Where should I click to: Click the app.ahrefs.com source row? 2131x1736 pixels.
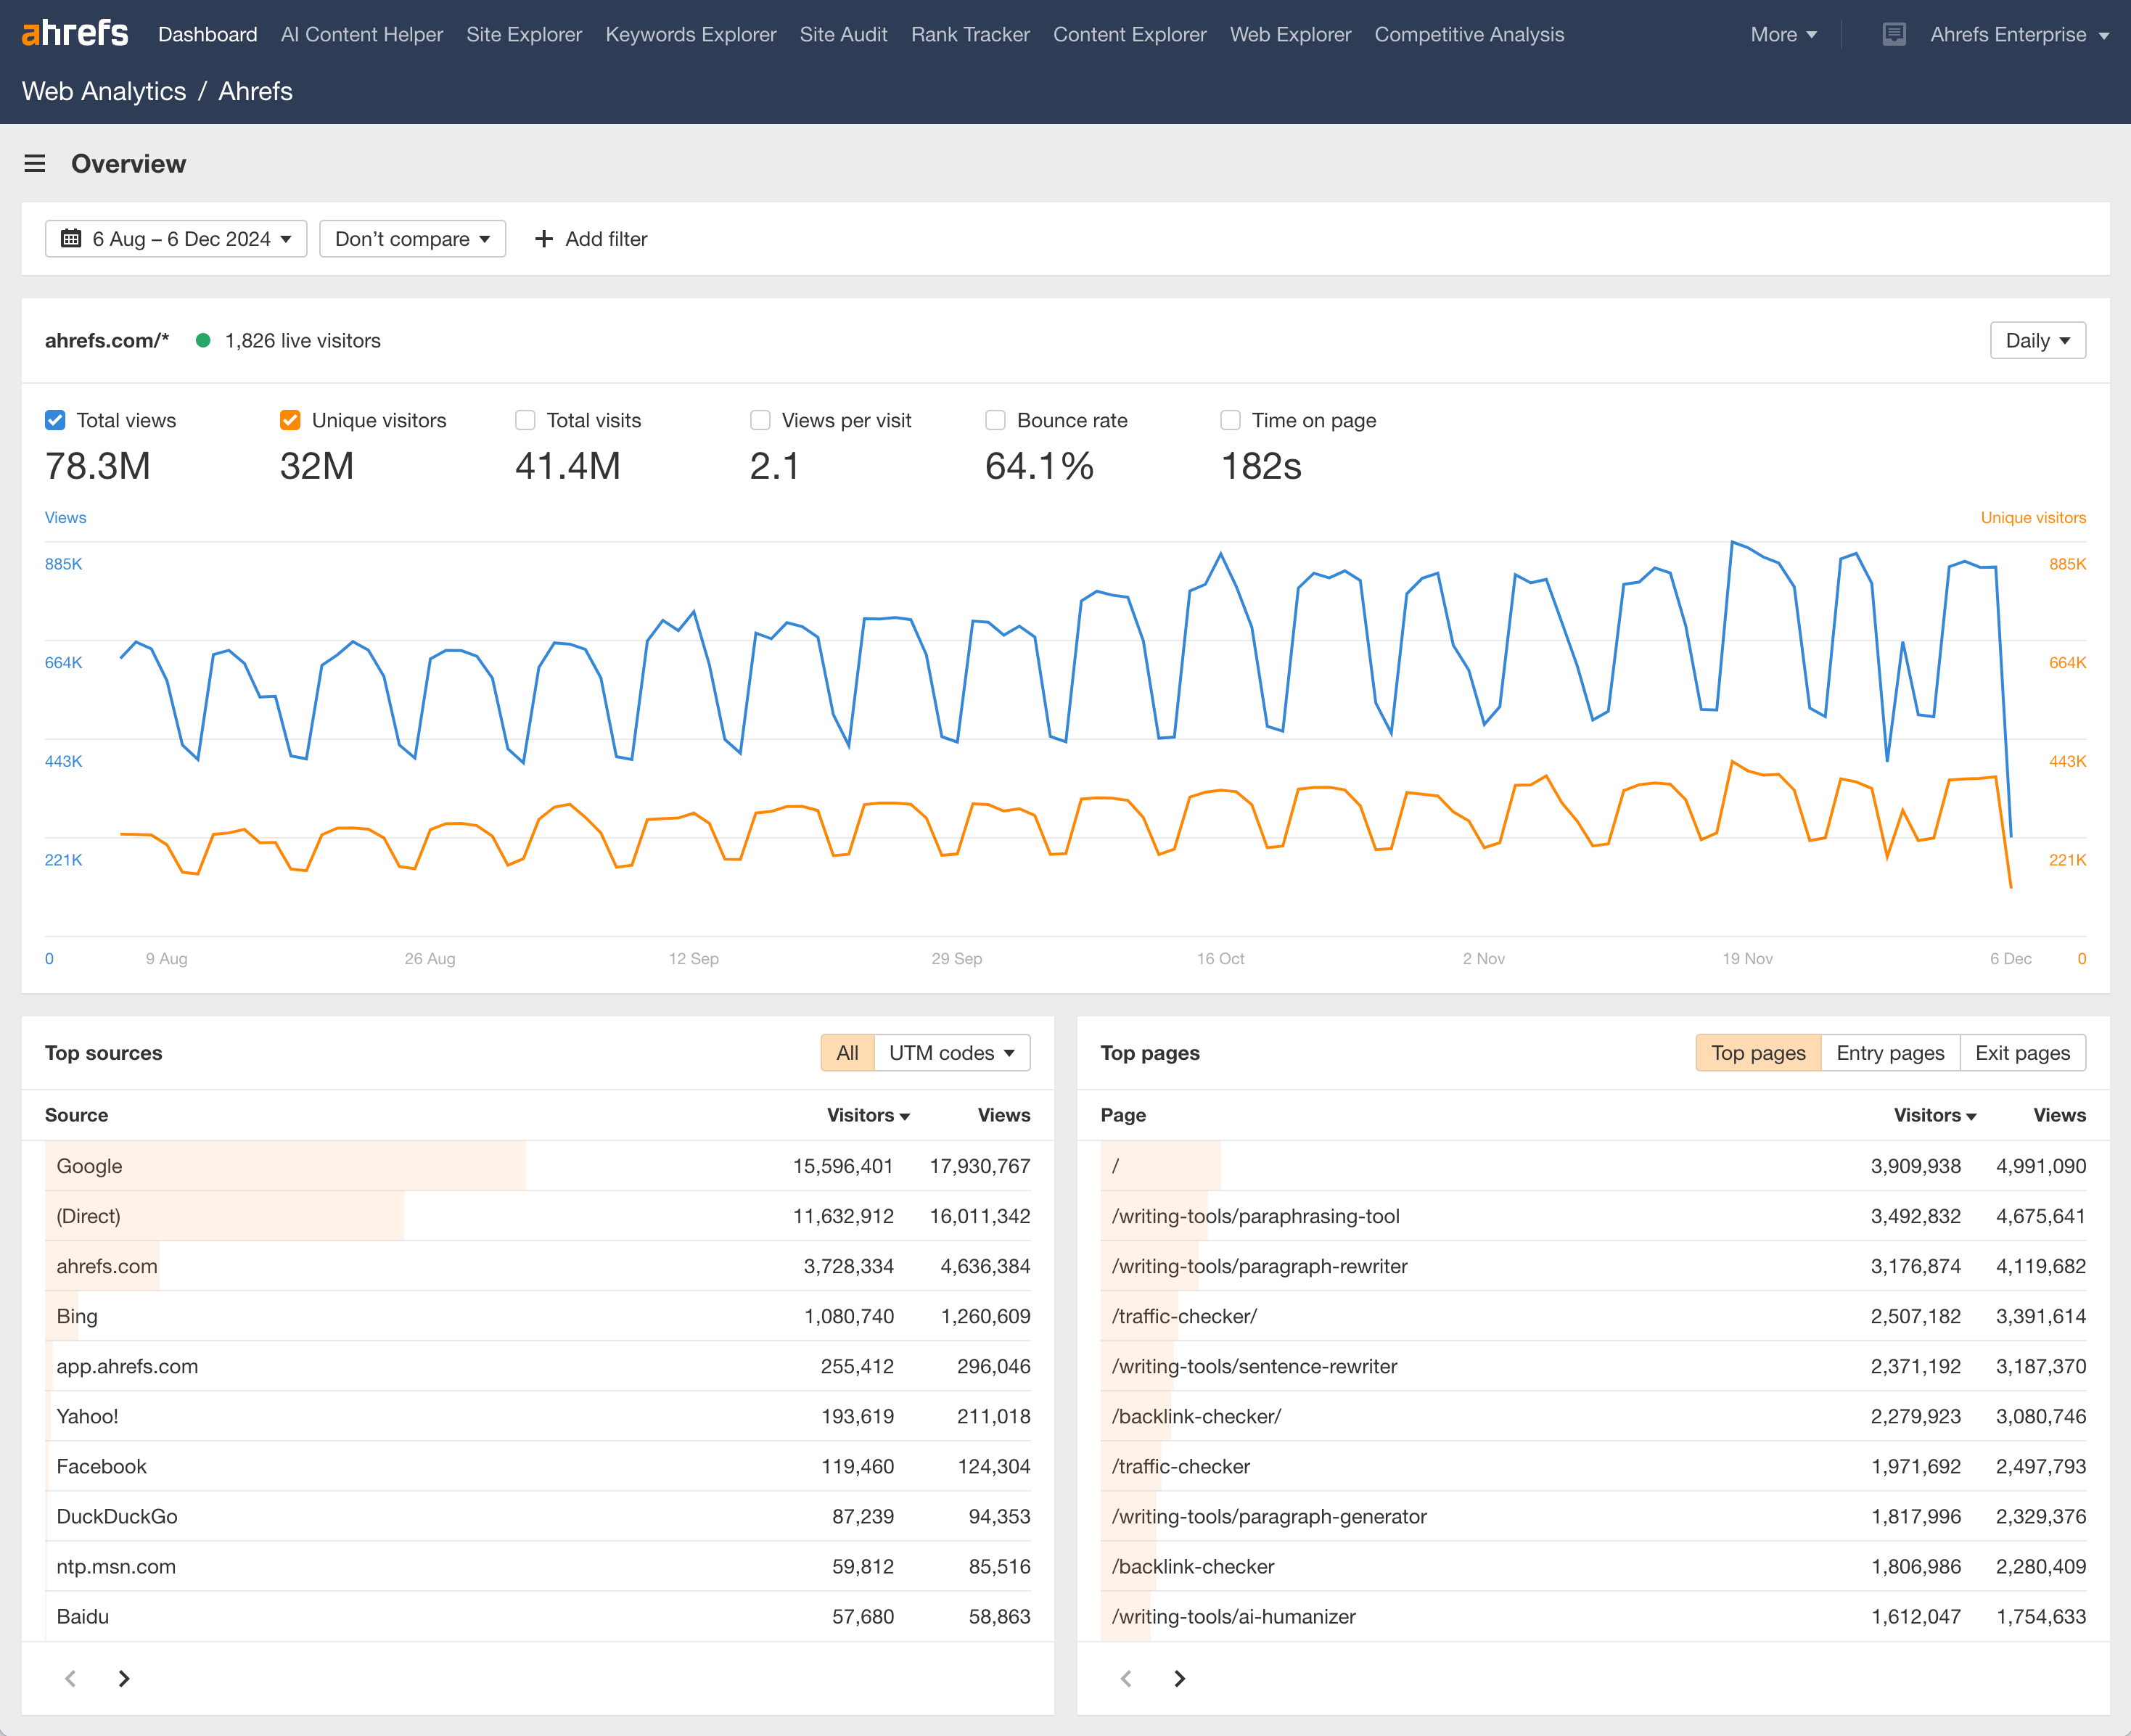[538, 1366]
